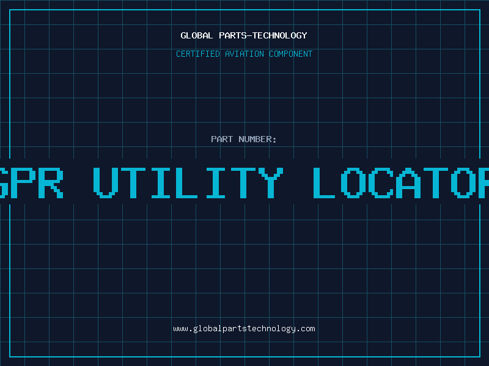The image size is (489, 366).
Task: Click the GPR letters in the banner
Action: tap(32, 182)
